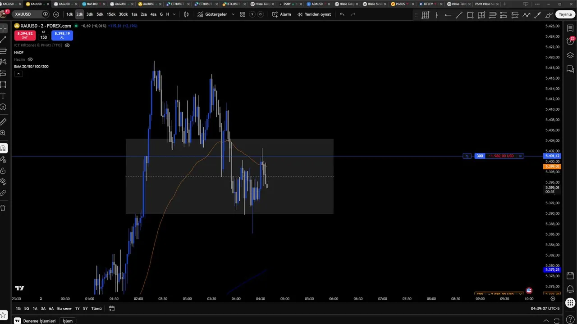Select the crosshair cursor tool
Image resolution: width=577 pixels, height=324 pixels.
[x=3, y=28]
